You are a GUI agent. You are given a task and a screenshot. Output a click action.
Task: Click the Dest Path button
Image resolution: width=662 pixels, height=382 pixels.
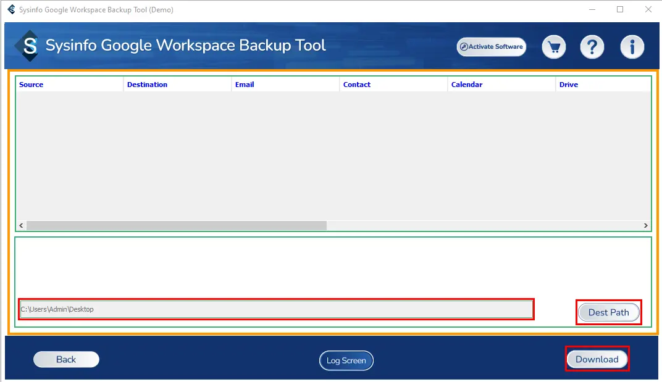(x=608, y=312)
